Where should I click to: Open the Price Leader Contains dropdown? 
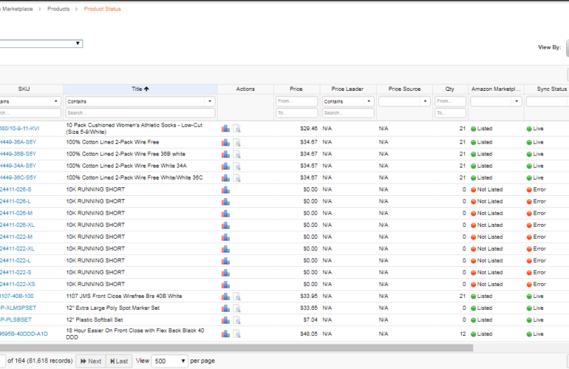pyautogui.click(x=370, y=101)
